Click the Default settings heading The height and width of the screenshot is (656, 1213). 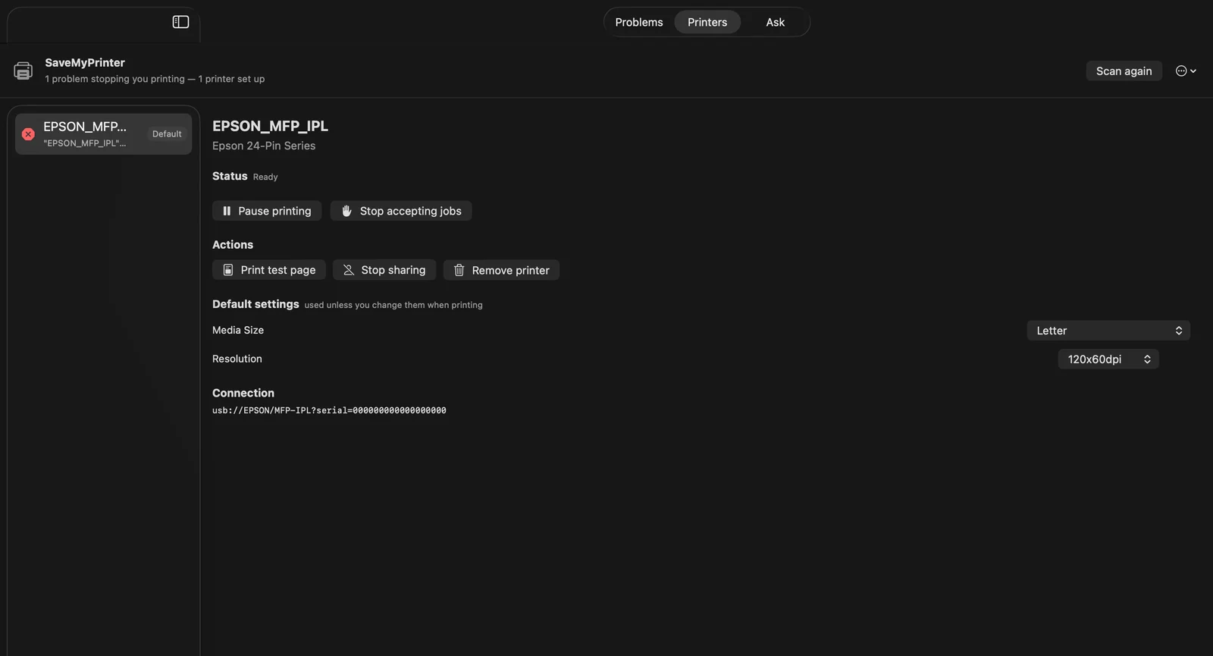point(255,304)
